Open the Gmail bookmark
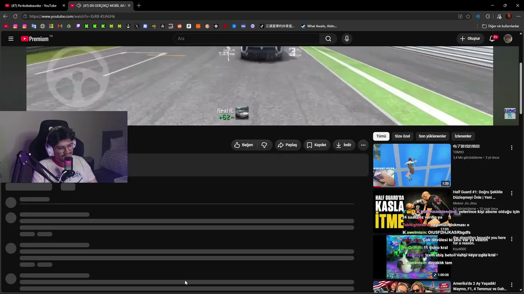Viewport: 524px width, 294px height. coord(60,26)
